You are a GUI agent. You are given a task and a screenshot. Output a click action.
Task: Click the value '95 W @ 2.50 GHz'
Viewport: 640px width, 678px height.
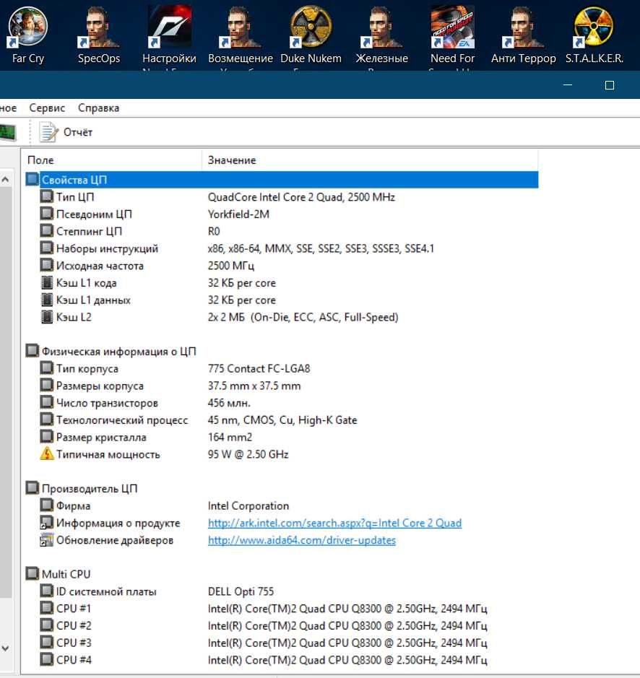248,454
